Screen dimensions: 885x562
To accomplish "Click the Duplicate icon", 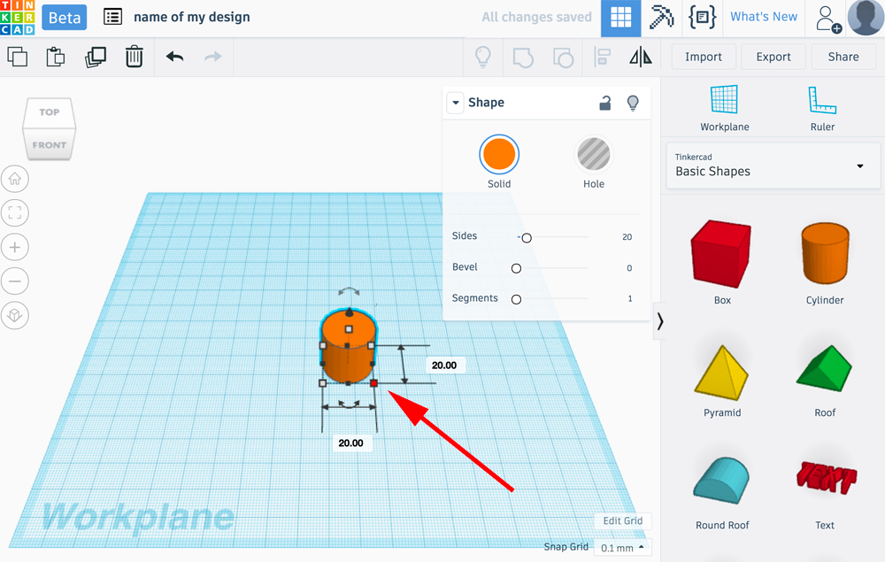I will click(x=96, y=57).
